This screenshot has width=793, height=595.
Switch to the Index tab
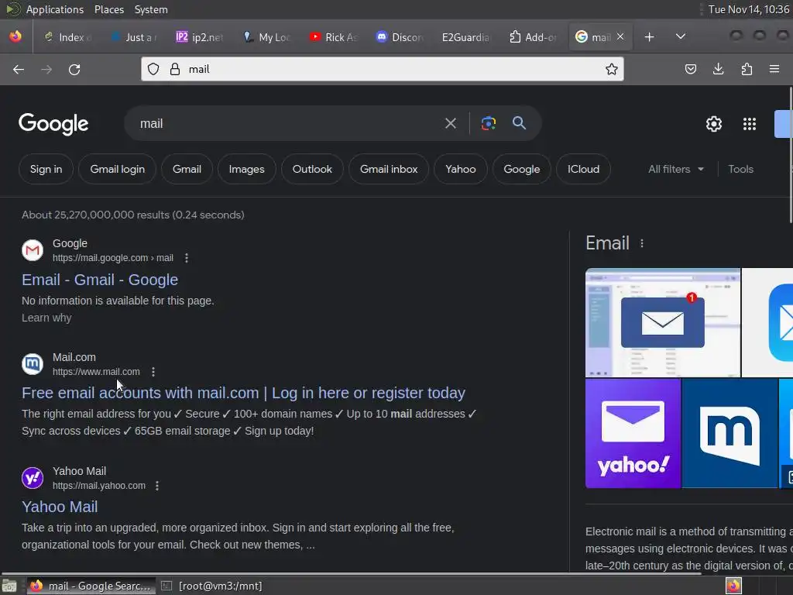[68, 37]
